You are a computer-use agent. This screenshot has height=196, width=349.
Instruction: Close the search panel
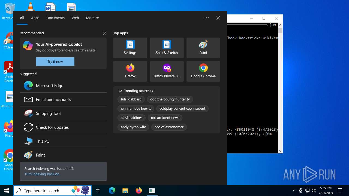[218, 18]
